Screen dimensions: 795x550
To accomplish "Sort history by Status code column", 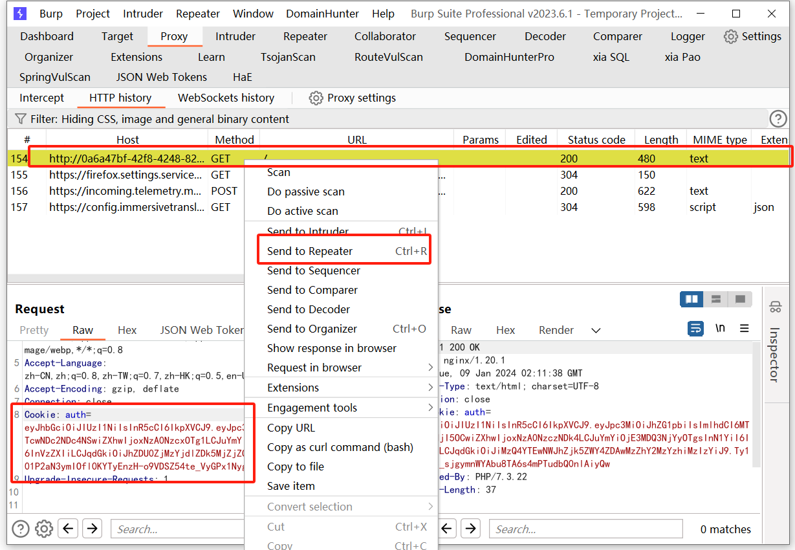I will (x=596, y=140).
